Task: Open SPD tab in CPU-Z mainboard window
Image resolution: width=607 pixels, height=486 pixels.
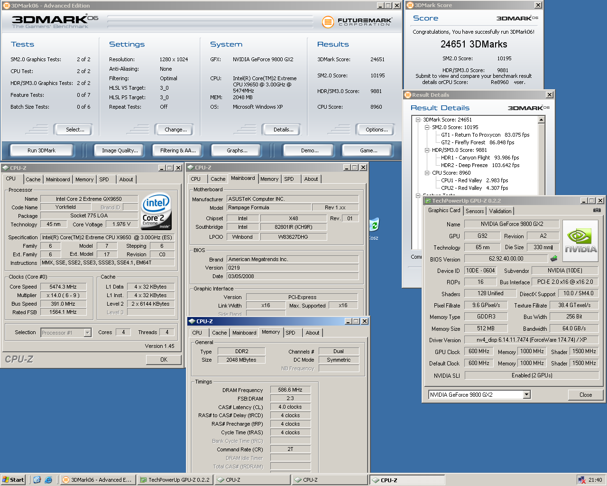Action: [x=289, y=179]
